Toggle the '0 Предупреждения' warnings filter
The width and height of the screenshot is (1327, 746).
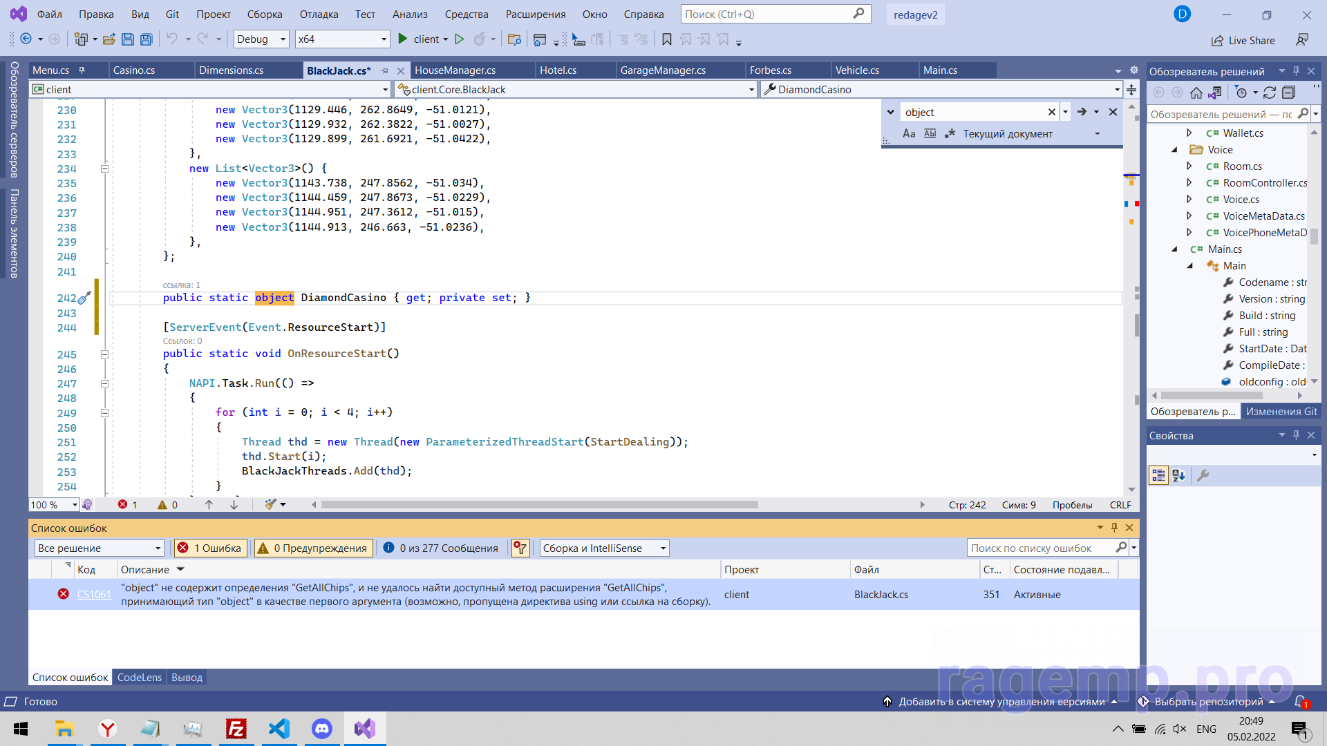313,548
